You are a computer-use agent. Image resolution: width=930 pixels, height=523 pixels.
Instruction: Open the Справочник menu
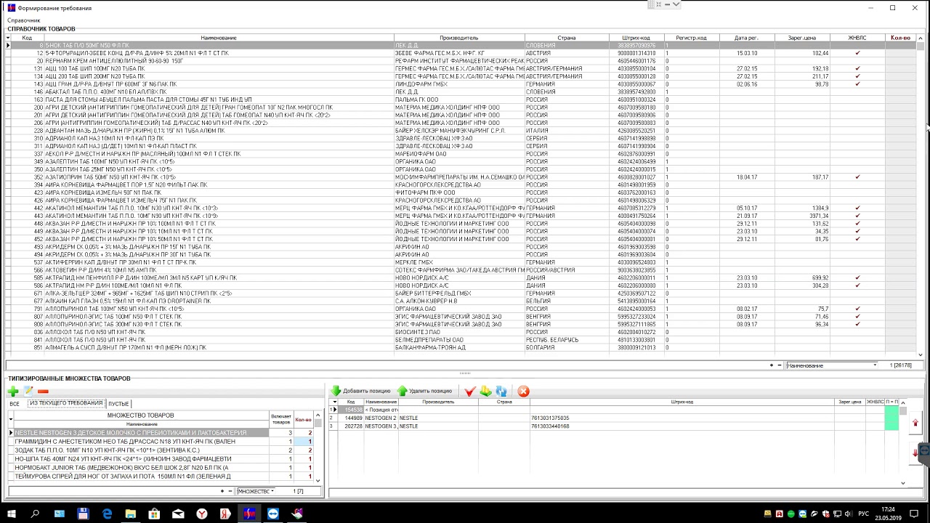[24, 20]
